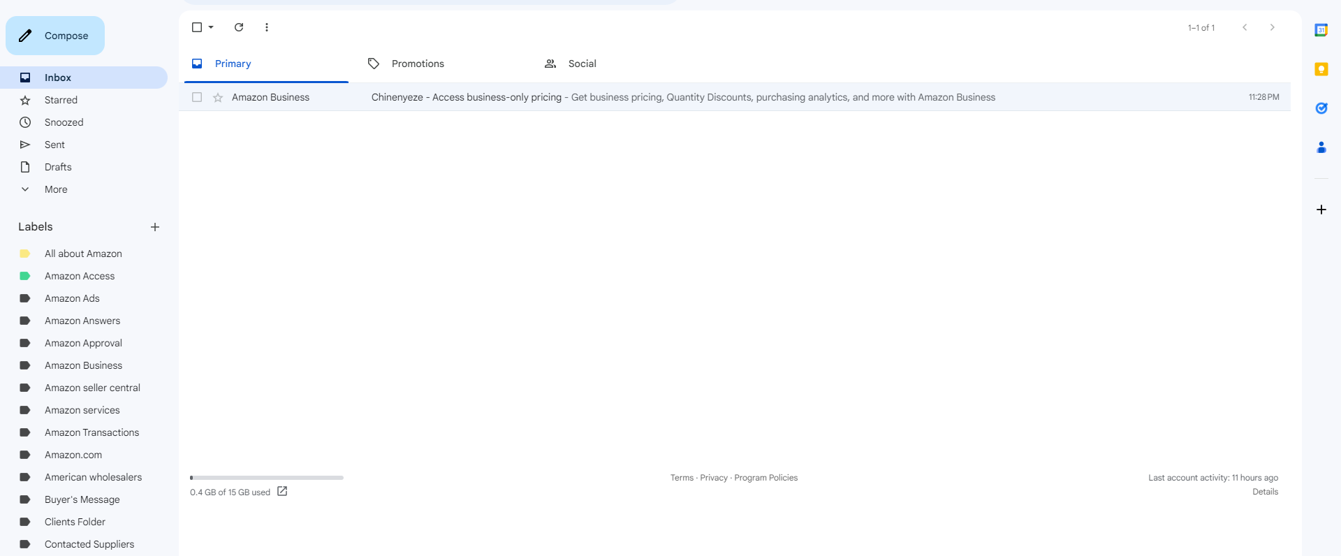The image size is (1341, 556).
Task: Click the 1–1 of 1 pagination counter
Action: tap(1201, 28)
